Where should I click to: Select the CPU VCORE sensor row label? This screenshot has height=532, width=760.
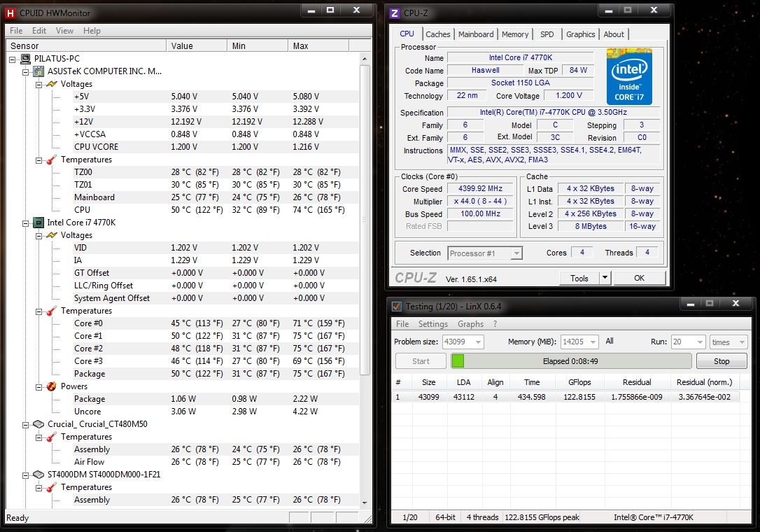point(96,147)
